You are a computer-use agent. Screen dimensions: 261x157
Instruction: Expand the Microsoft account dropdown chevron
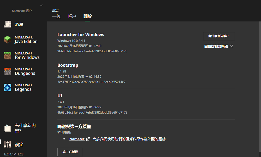pos(41,5)
